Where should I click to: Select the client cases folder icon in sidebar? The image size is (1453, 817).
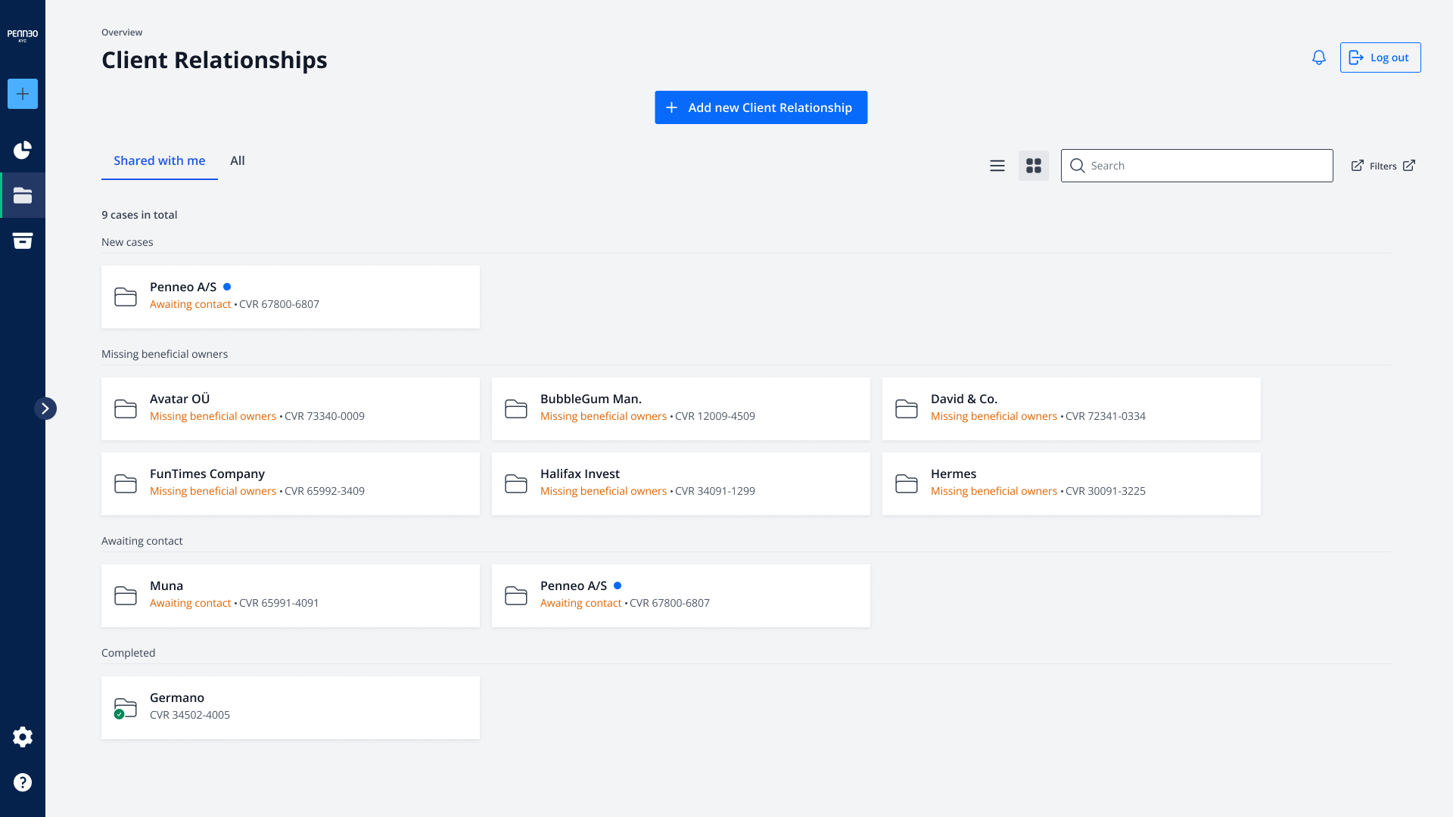click(23, 195)
